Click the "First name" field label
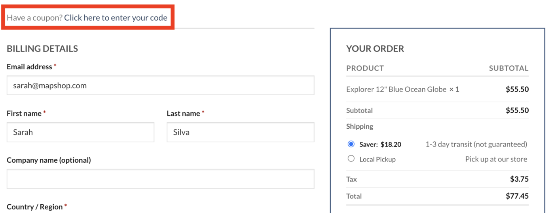The image size is (554, 213). [x=24, y=114]
